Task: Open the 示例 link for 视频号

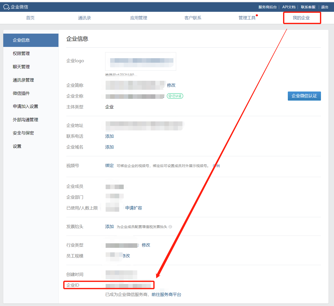Action: click(216, 166)
